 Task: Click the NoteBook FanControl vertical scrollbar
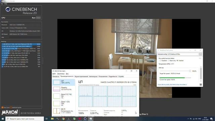(x=201, y=74)
